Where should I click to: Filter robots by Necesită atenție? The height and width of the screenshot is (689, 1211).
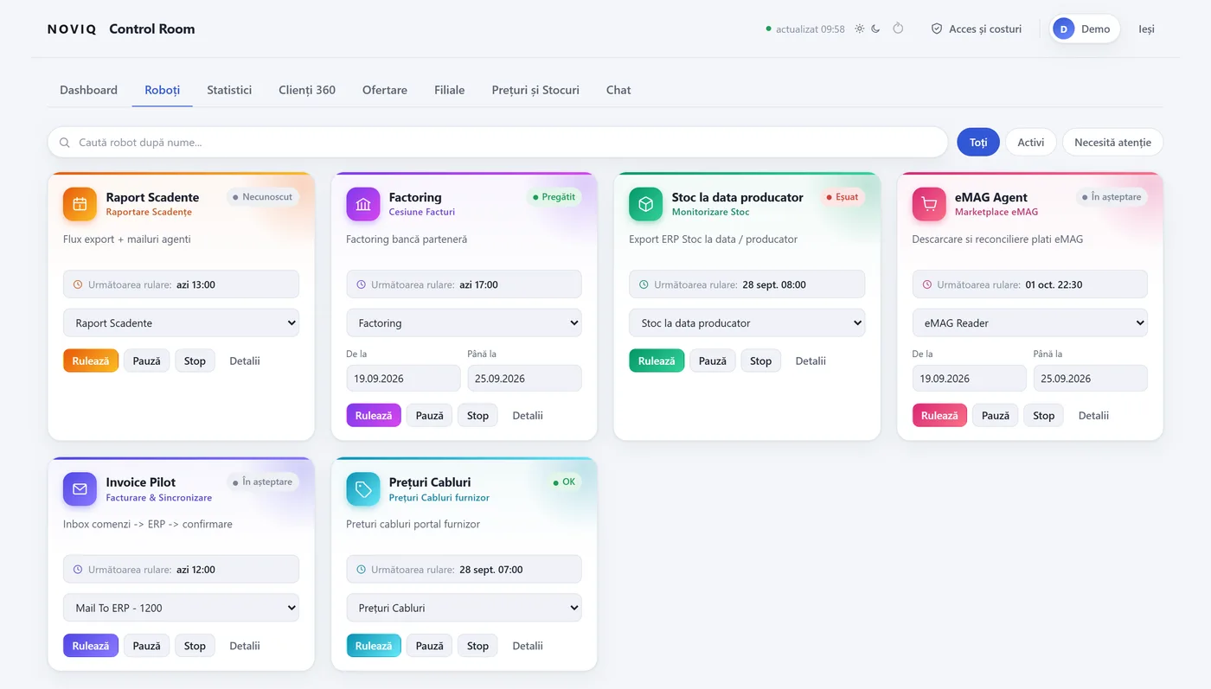(1112, 143)
